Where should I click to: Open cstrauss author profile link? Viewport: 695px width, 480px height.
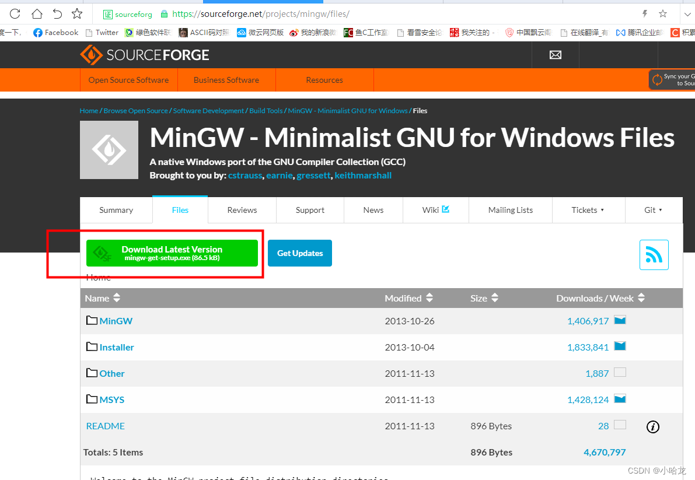click(245, 176)
